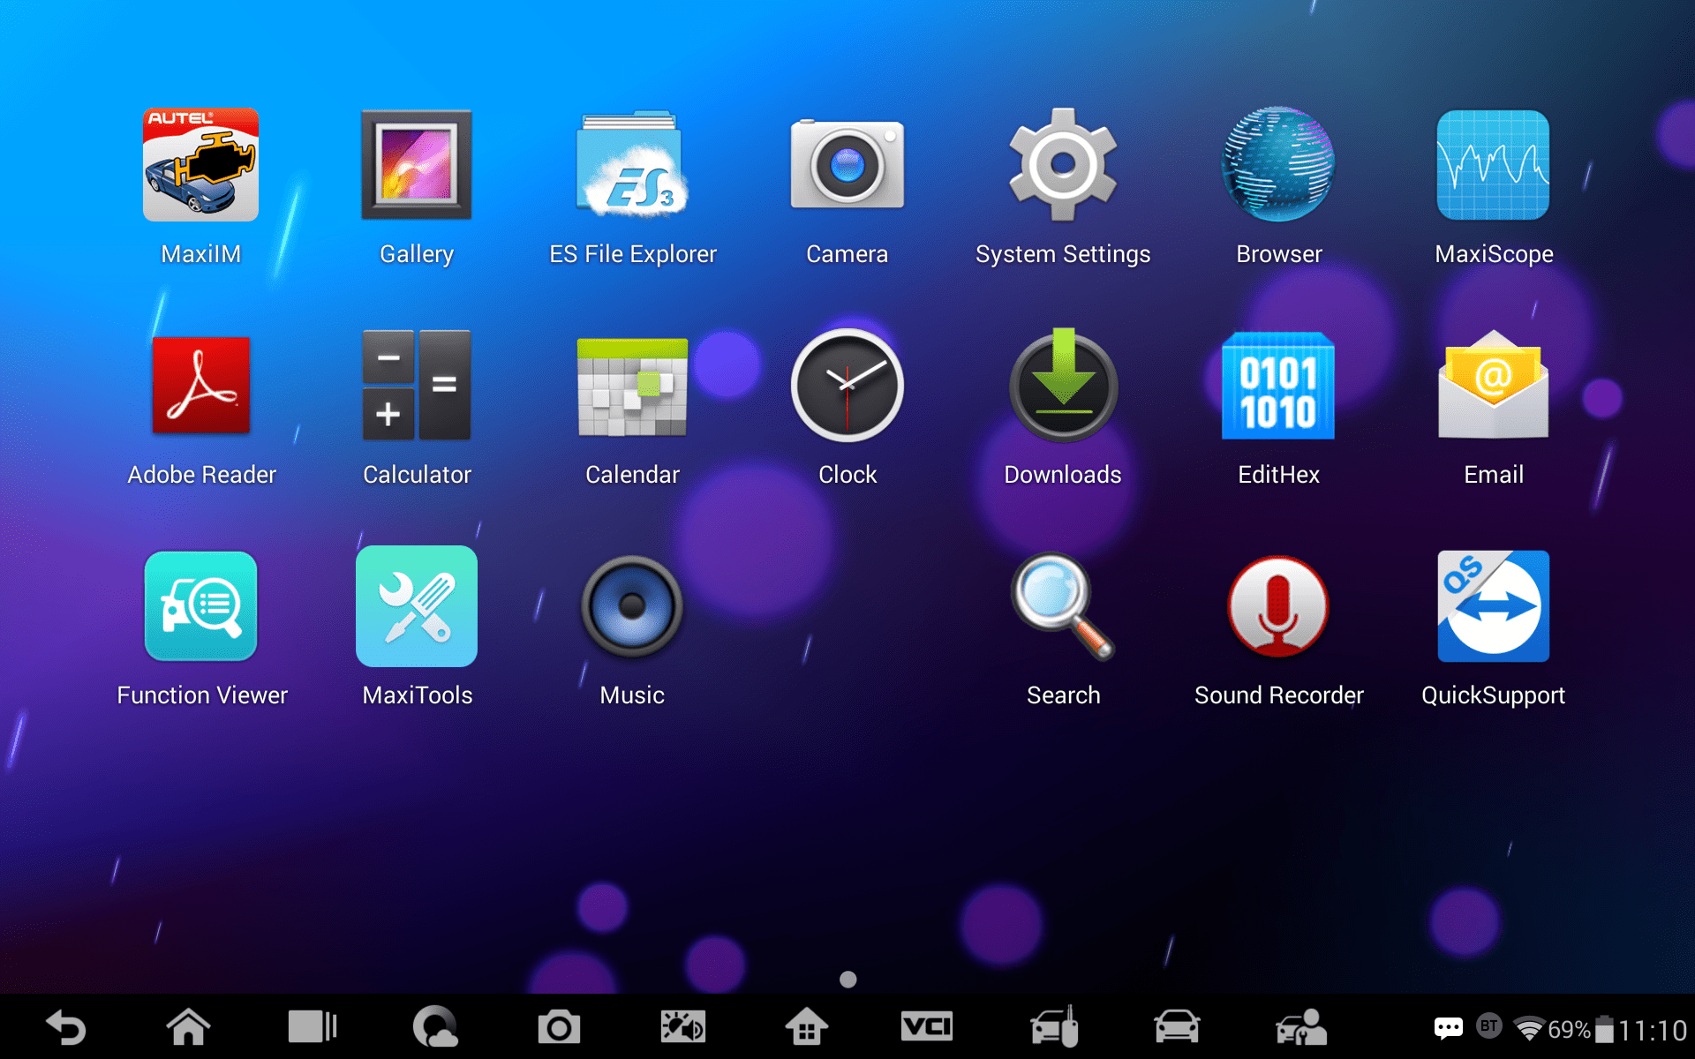Image resolution: width=1695 pixels, height=1059 pixels.
Task: Tap the BT Bluetooth status icon
Action: [x=1489, y=1025]
